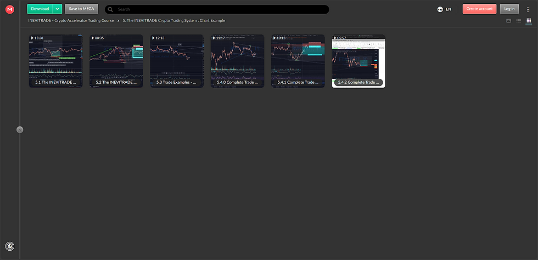The width and height of the screenshot is (538, 260).
Task: Click the circular icon at the sidebar bottom
Action: [x=10, y=246]
